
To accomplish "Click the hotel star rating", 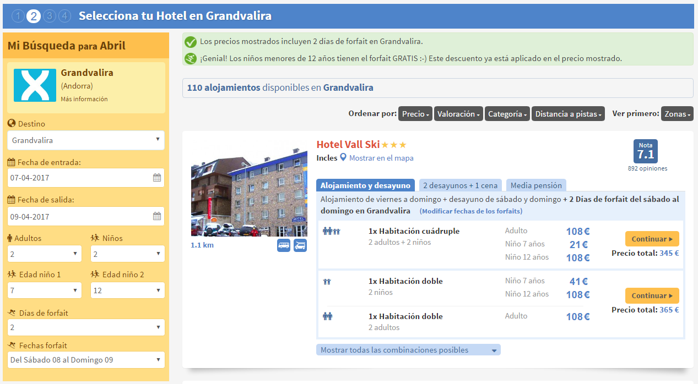I will [394, 145].
